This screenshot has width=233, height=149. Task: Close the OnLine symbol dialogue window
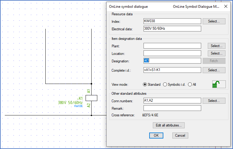pyautogui.click(x=225, y=6)
